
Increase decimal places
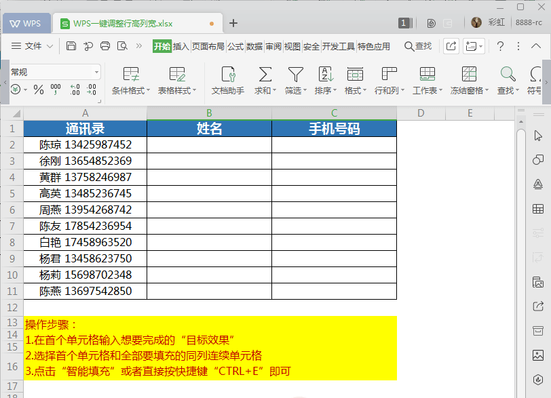tap(75, 89)
